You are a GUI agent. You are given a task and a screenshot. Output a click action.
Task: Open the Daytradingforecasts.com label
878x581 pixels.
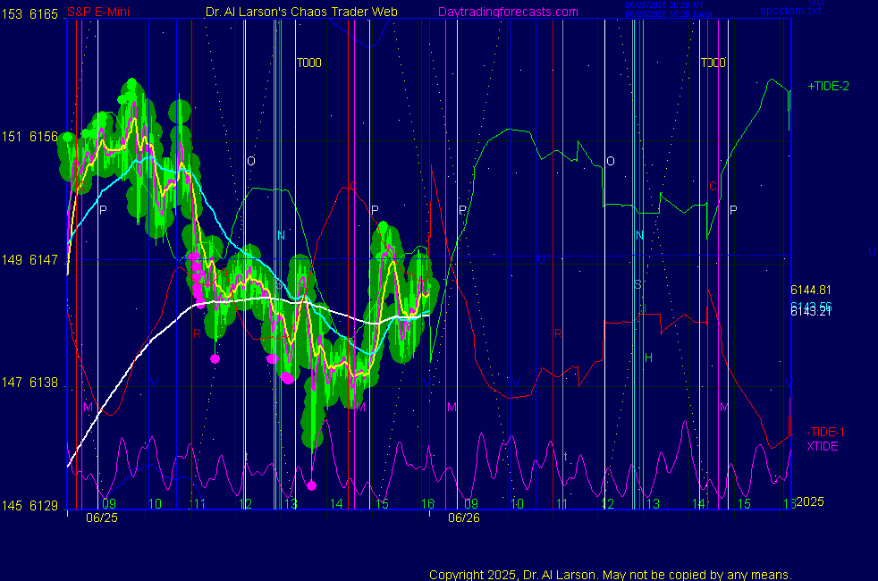pos(508,12)
